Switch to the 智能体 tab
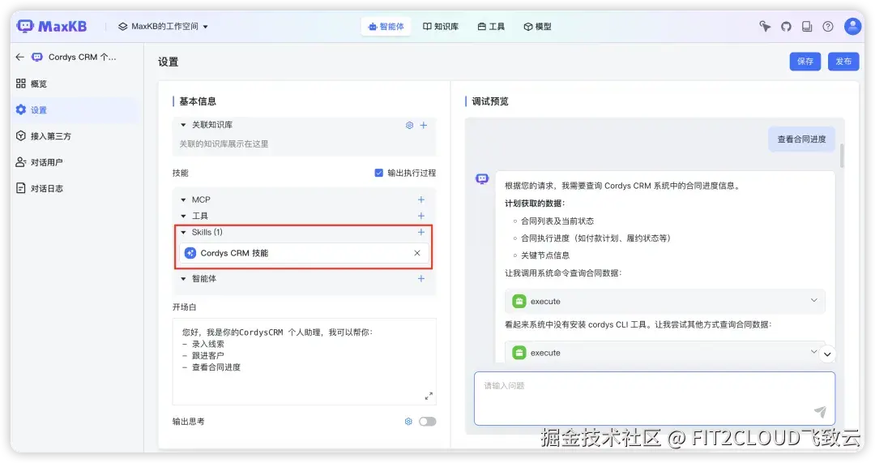Viewport: 875px width, 463px height. click(386, 26)
